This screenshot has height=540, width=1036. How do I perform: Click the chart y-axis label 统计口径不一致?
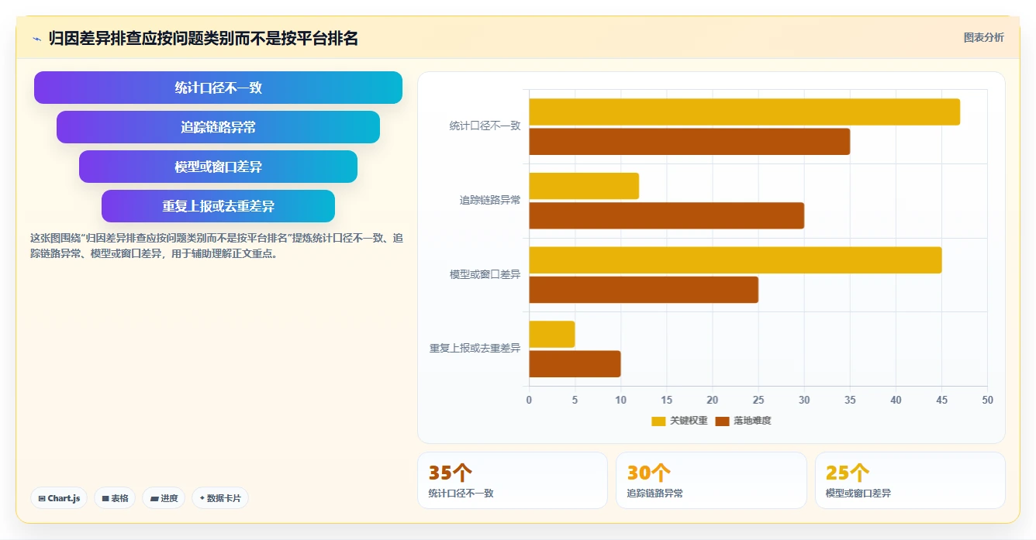pyautogui.click(x=485, y=126)
